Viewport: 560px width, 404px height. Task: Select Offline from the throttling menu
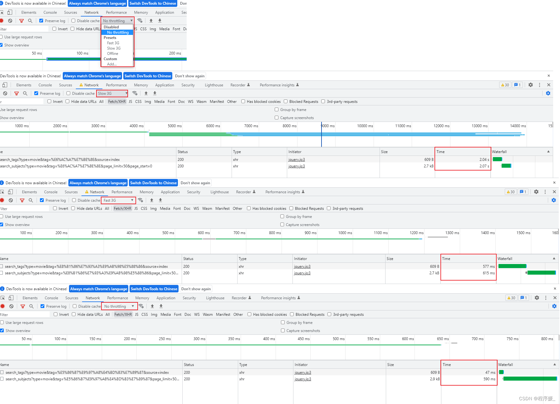coord(112,53)
